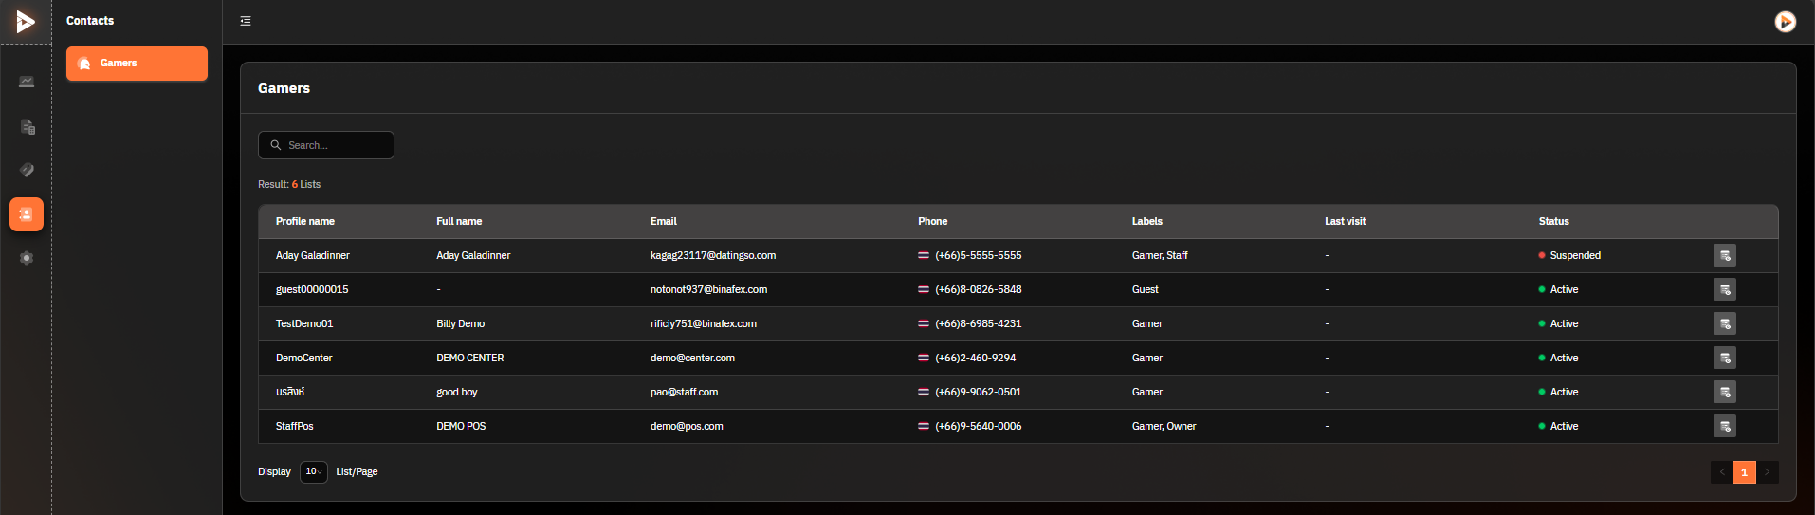This screenshot has height=515, width=1815.
Task: Click the app logo in the sidebar
Action: (x=26, y=21)
